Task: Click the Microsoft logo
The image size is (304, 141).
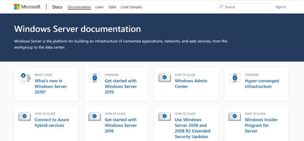Action: tap(27, 7)
